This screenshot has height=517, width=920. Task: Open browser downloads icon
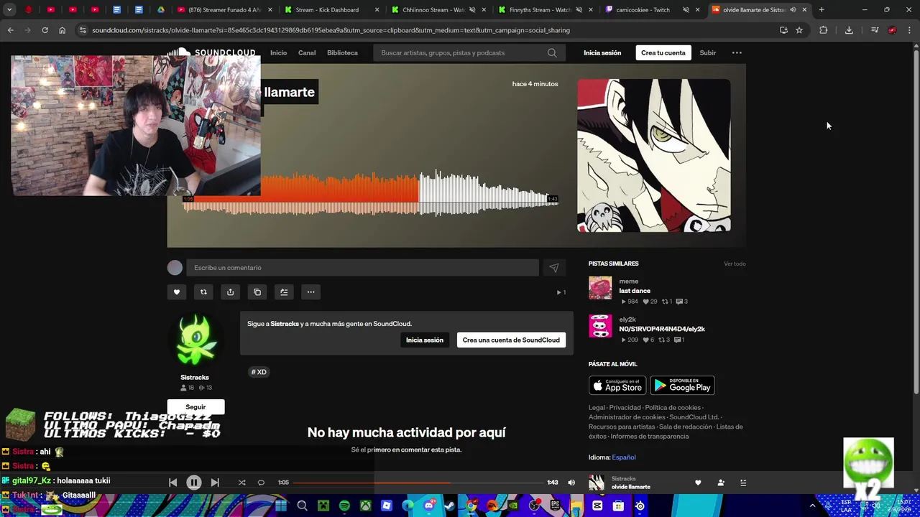[849, 30]
